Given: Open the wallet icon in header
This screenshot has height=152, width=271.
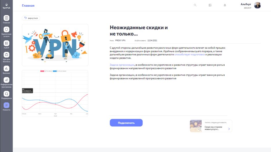Looking at the screenshot, I should pyautogui.click(x=210, y=5).
